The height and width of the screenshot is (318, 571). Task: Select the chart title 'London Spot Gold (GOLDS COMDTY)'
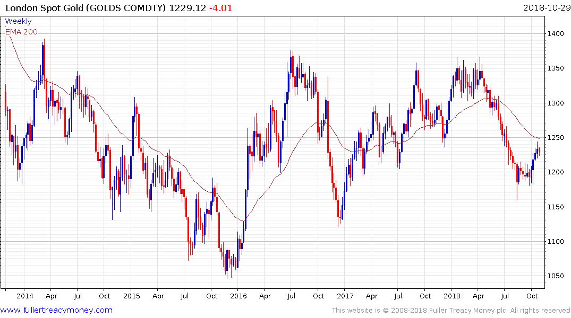[86, 8]
